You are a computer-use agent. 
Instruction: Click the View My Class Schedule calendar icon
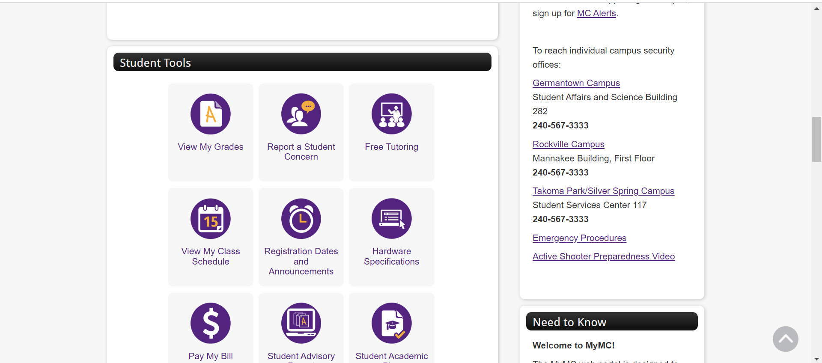pos(210,219)
